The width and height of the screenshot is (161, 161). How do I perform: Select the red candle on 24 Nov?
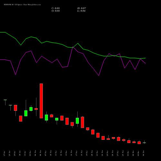coord(103,138)
